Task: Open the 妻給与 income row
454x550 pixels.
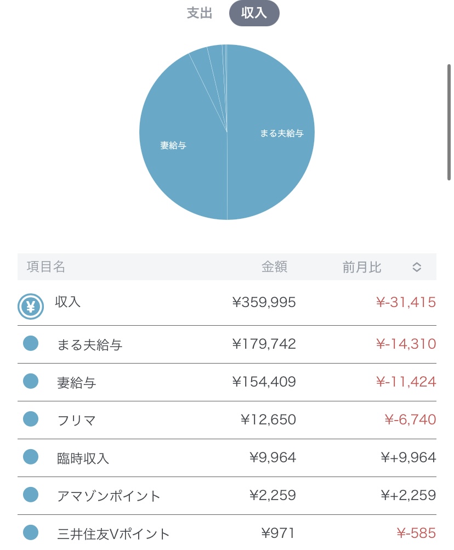Action: 77,382
